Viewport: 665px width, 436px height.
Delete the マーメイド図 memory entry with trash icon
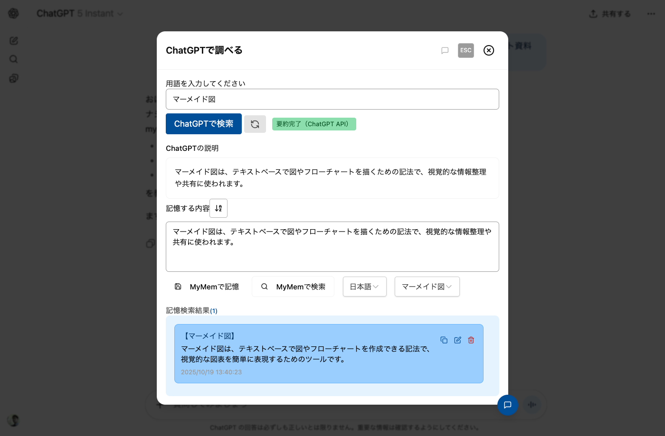click(x=471, y=340)
